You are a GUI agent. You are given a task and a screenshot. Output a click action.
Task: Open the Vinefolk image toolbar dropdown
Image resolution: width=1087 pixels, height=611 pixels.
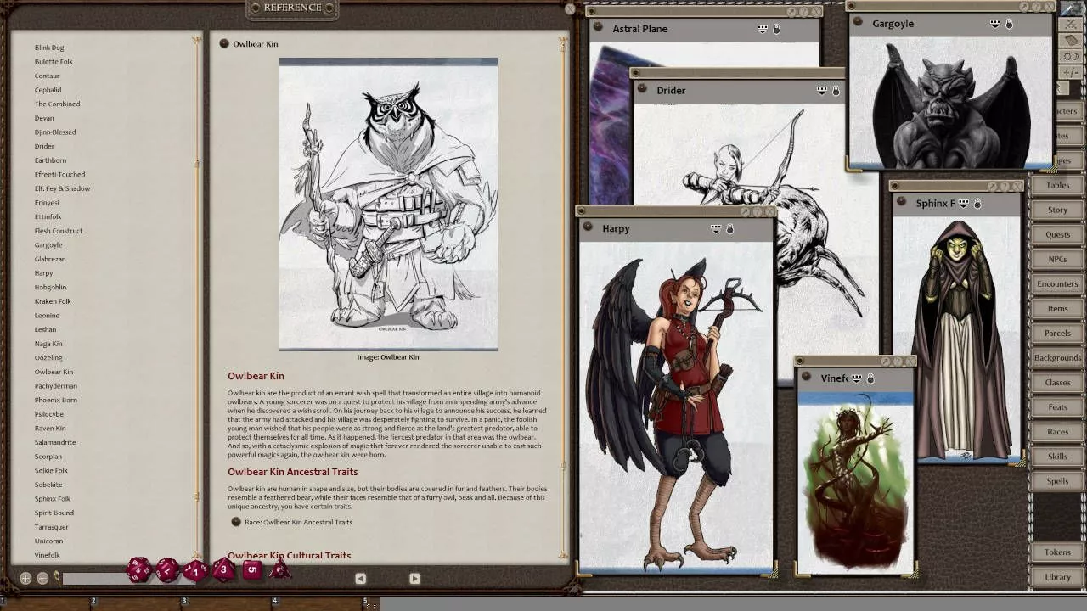click(857, 378)
